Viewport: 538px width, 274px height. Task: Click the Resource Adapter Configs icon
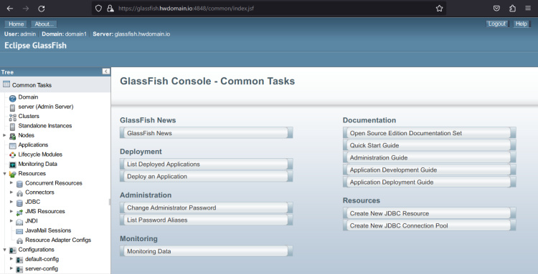coord(19,241)
